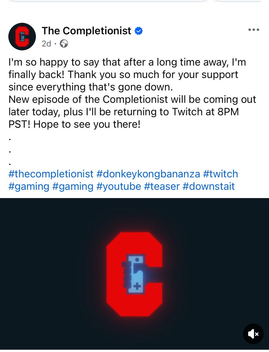Play the red C logo video
Viewport: 269px width, 352px height.
[134, 274]
